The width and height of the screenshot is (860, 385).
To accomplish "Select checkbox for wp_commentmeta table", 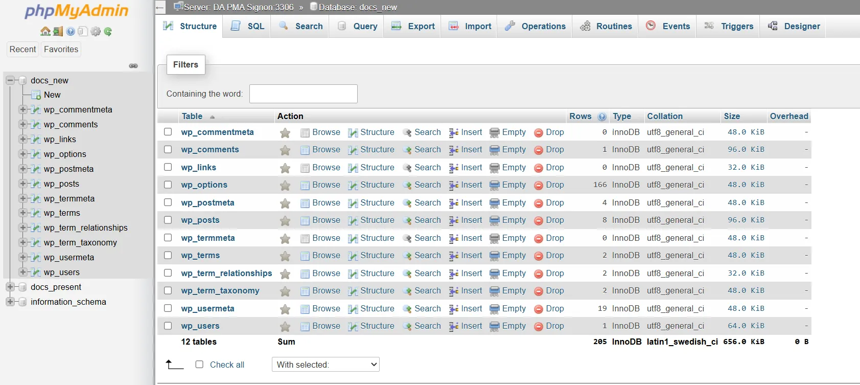I will (168, 132).
